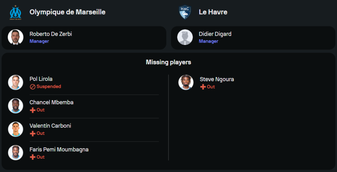Click the red suspended icon under Pol Lirola
The height and width of the screenshot is (172, 337).
pos(33,87)
